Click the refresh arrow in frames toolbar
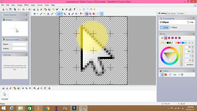The width and height of the screenshot is (197, 111). tap(50, 88)
